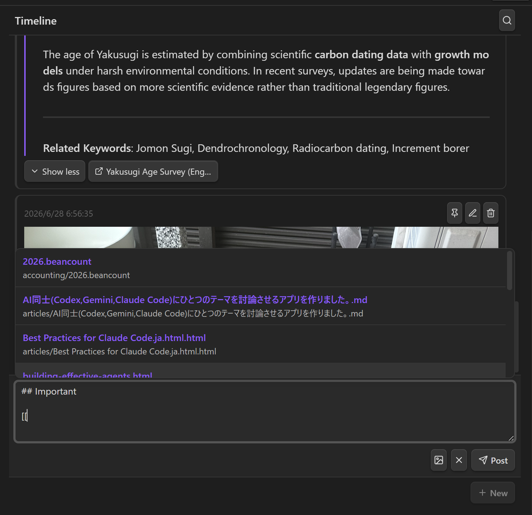532x515 pixels.
Task: Click the Related Keywords line
Action: (256, 148)
